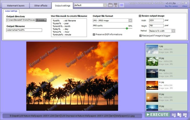
Task: Expand the default profile dropdown arrow
Action: pyautogui.click(x=105, y=5)
